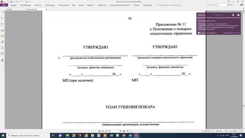The width and height of the screenshot is (245, 138).
Task: Open the Attachments paperclip panel icon
Action: [2, 42]
